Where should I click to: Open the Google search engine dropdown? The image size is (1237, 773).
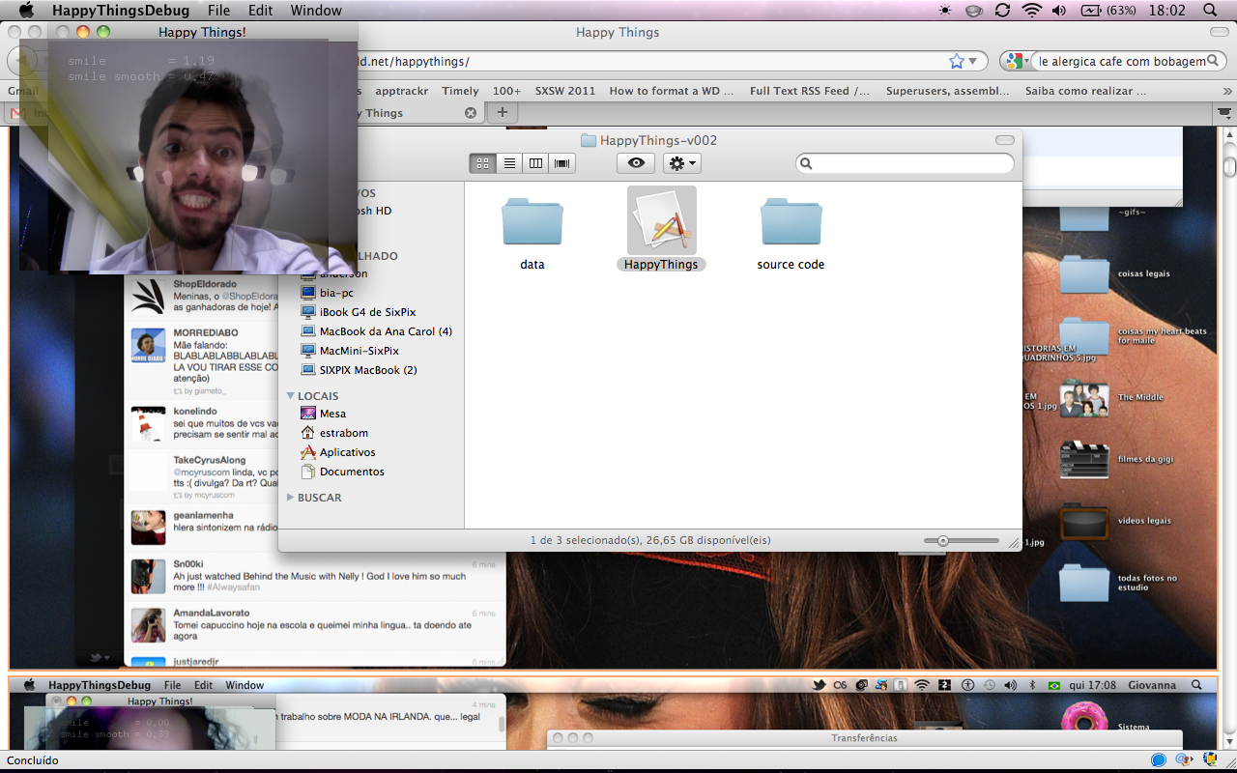click(x=1016, y=62)
